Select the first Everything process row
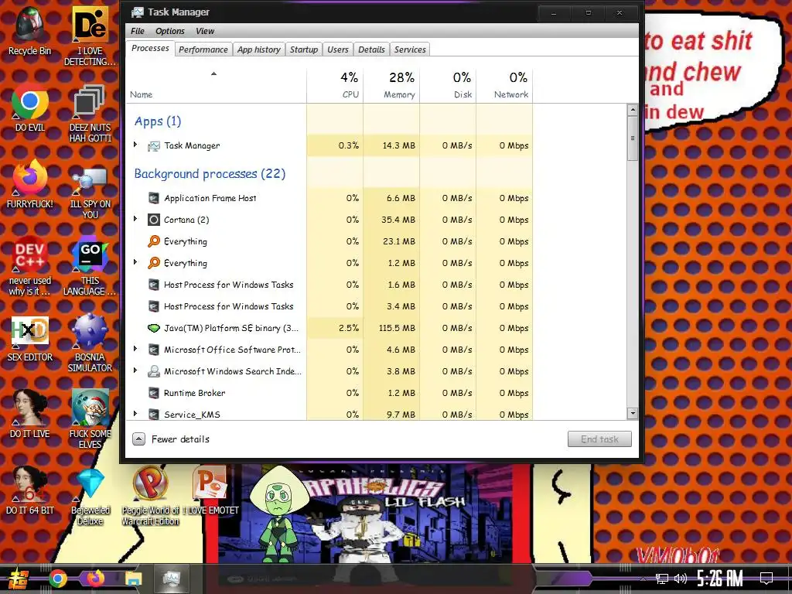Image resolution: width=792 pixels, height=594 pixels. point(329,241)
